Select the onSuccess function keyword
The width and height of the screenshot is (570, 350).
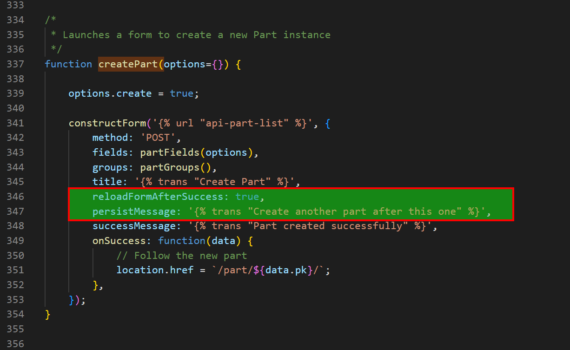181,240
